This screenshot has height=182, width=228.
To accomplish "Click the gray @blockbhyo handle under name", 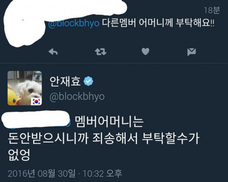I will (77, 97).
